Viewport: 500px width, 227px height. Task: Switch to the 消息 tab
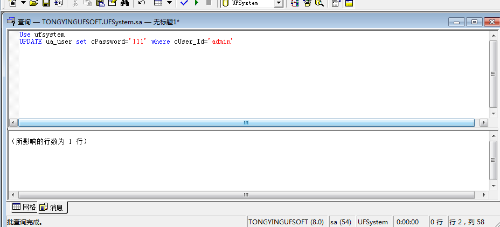[x=52, y=208]
